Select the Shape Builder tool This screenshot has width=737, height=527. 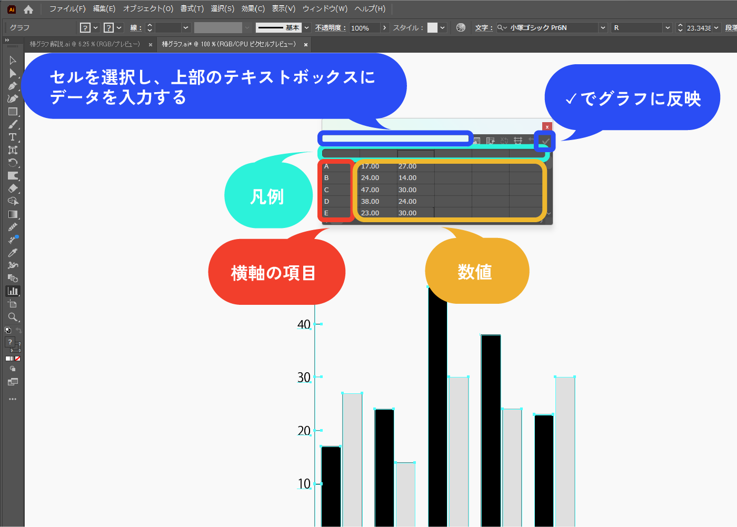tap(13, 201)
